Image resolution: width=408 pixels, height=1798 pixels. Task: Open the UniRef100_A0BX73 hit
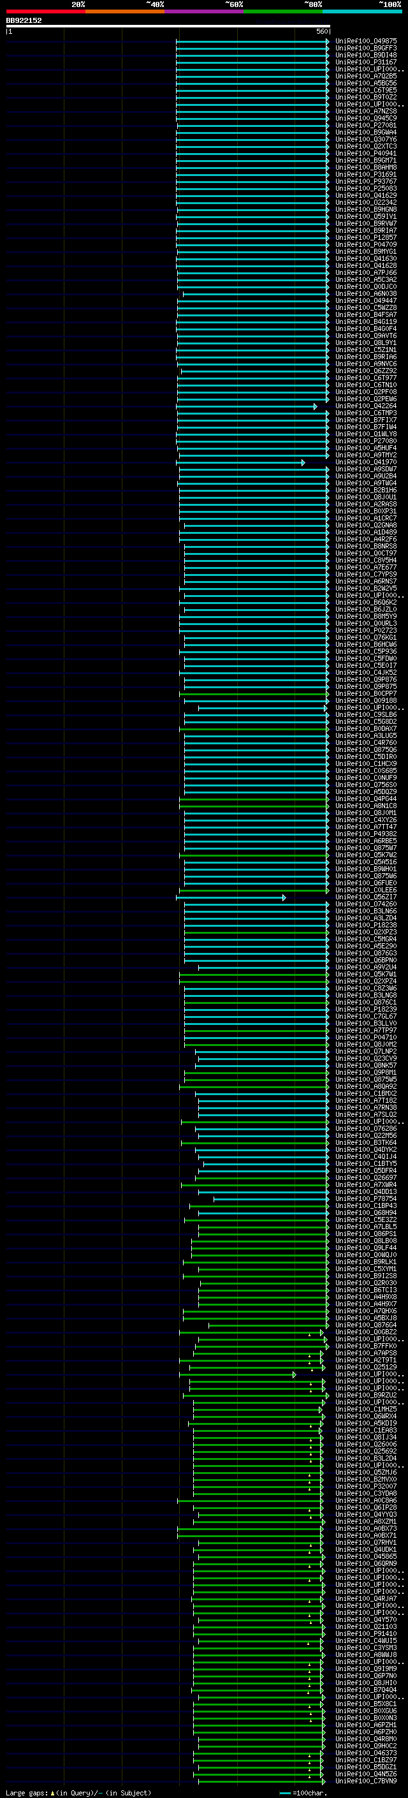coord(365,1529)
